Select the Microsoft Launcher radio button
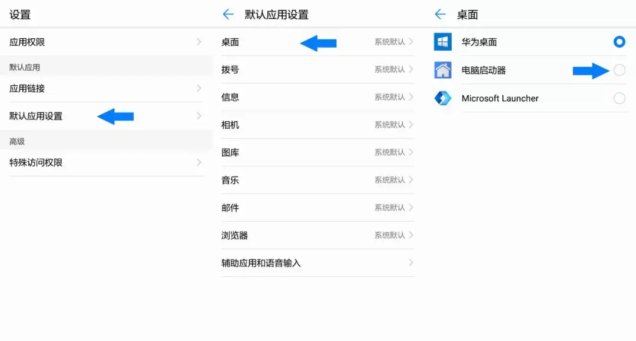The image size is (636, 341). pos(619,98)
